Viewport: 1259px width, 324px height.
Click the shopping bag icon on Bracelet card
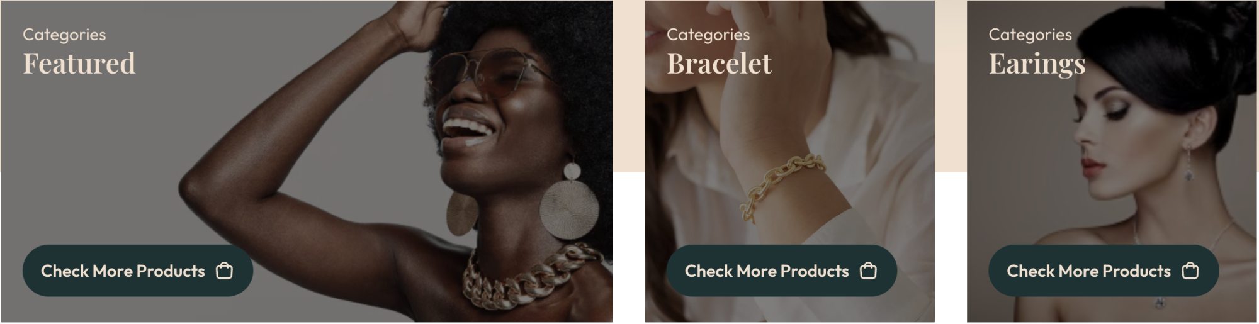tap(868, 271)
